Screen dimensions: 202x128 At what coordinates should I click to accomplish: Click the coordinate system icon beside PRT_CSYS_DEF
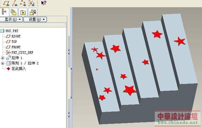(8, 52)
